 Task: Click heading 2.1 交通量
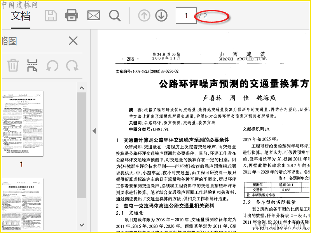tap(130, 213)
